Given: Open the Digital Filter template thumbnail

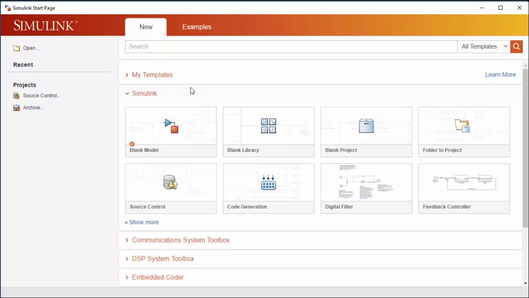Looking at the screenshot, I should pos(366,183).
